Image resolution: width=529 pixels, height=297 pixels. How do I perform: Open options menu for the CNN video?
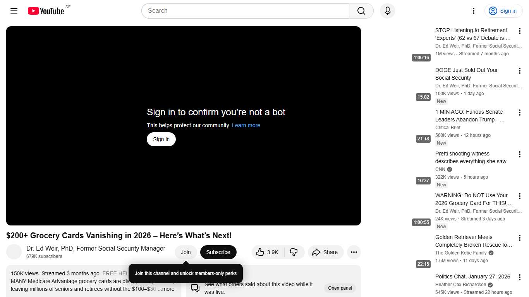520,154
